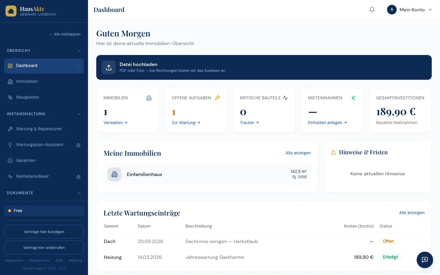Click the Einfamilienhaus building icon
Viewport: 440px width, 275px height.
coord(114,174)
